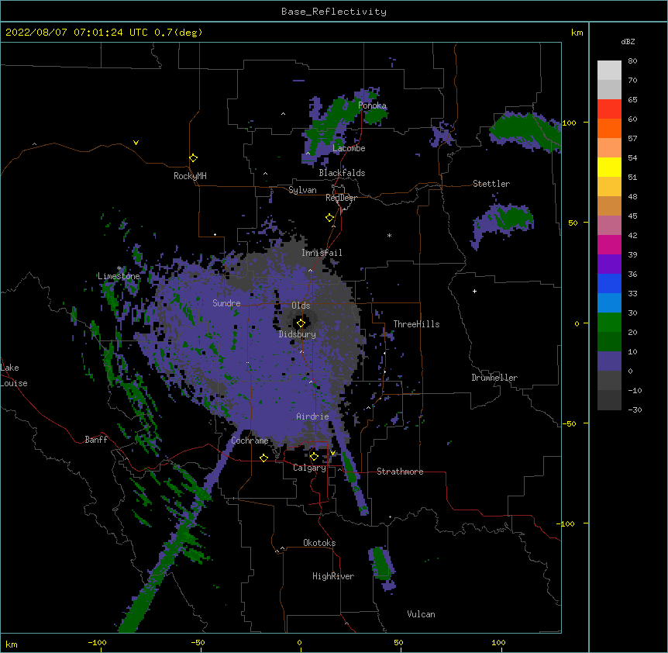This screenshot has width=668, height=653.
Task: Click the -50 tick on the horizontal km axis
Action: coord(198,642)
